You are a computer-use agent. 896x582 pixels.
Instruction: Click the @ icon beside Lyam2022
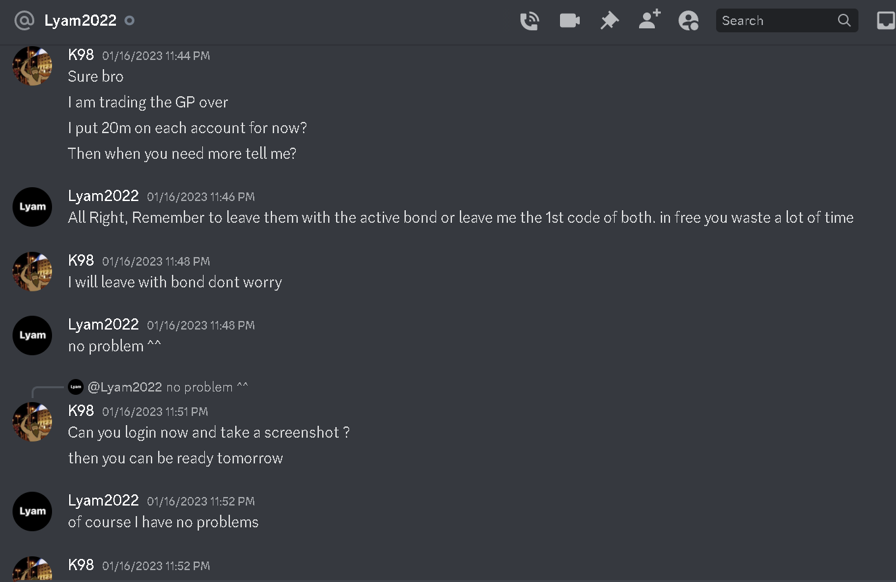pos(24,20)
